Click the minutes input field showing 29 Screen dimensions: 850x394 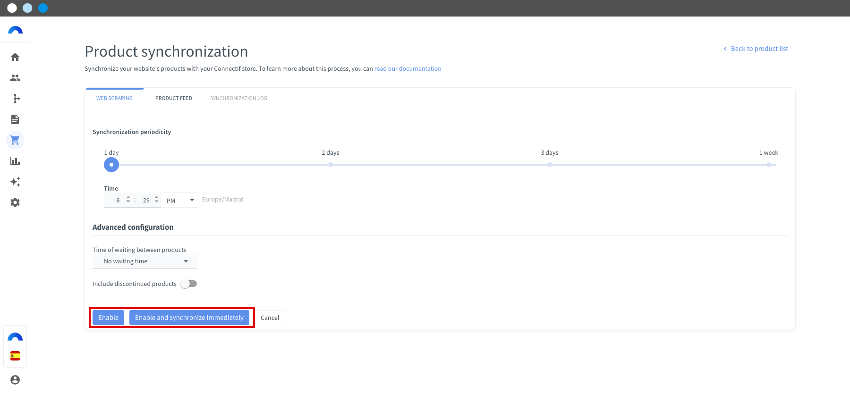pyautogui.click(x=146, y=200)
